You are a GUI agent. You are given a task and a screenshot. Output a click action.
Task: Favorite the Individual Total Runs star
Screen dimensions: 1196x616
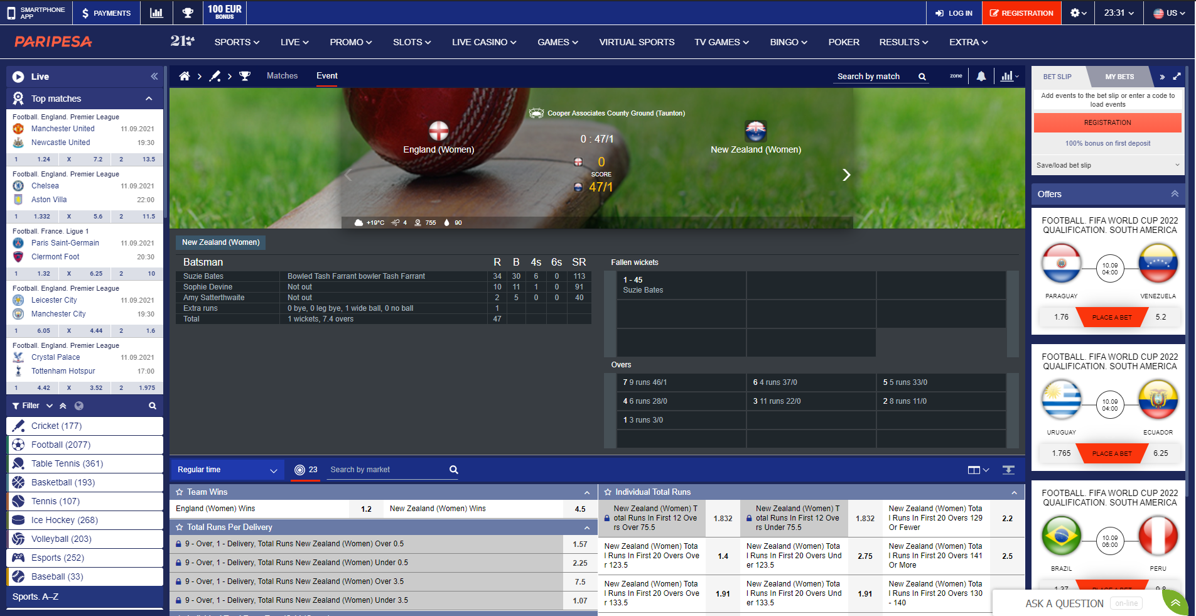point(608,492)
